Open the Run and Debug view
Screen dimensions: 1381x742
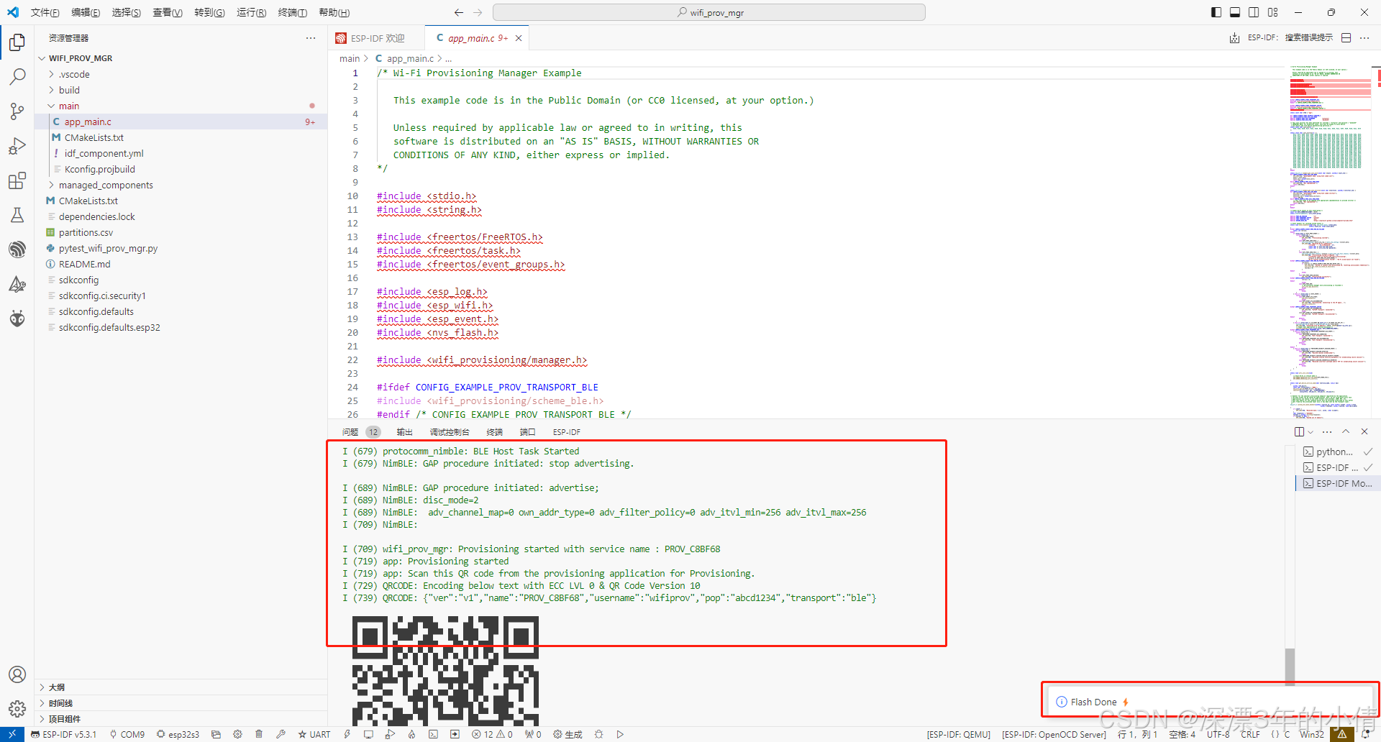(17, 146)
